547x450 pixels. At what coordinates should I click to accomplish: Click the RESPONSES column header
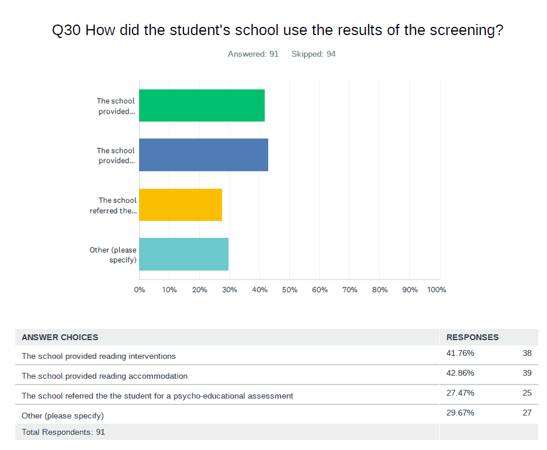(472, 337)
